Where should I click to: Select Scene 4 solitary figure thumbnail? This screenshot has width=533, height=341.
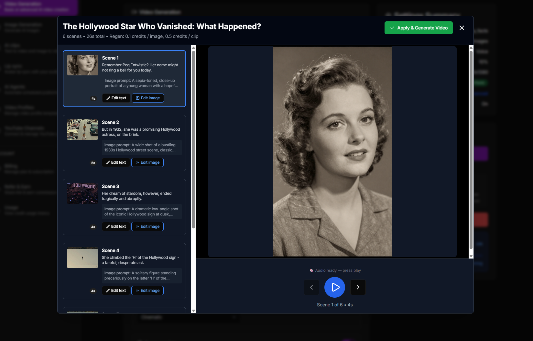coord(82,258)
